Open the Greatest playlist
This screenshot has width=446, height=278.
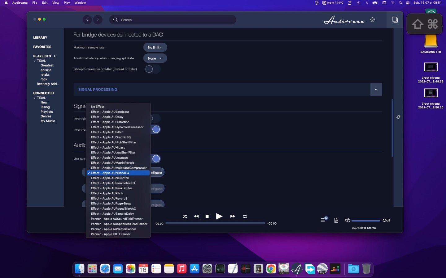coord(47,65)
